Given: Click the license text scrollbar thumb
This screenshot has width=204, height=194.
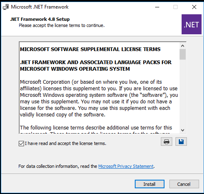Looking at the screenshot, I should point(182,54).
